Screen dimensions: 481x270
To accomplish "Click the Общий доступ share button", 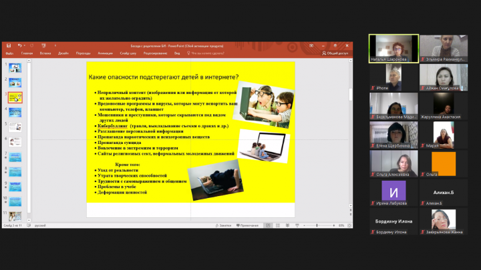I will coord(335,53).
